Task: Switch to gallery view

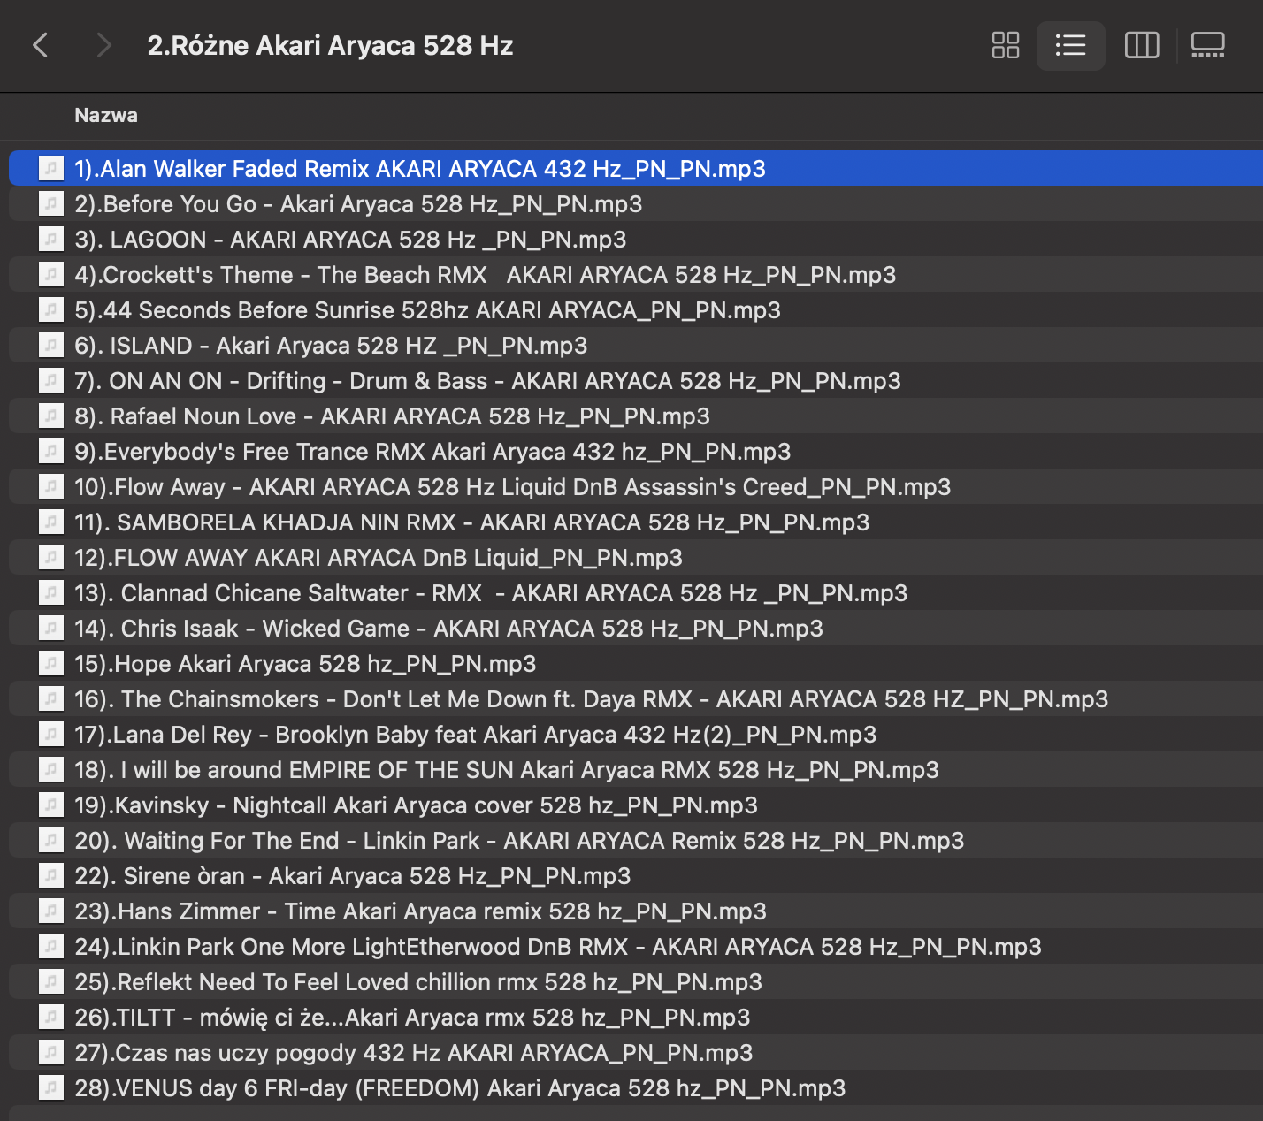Action: [x=1207, y=45]
